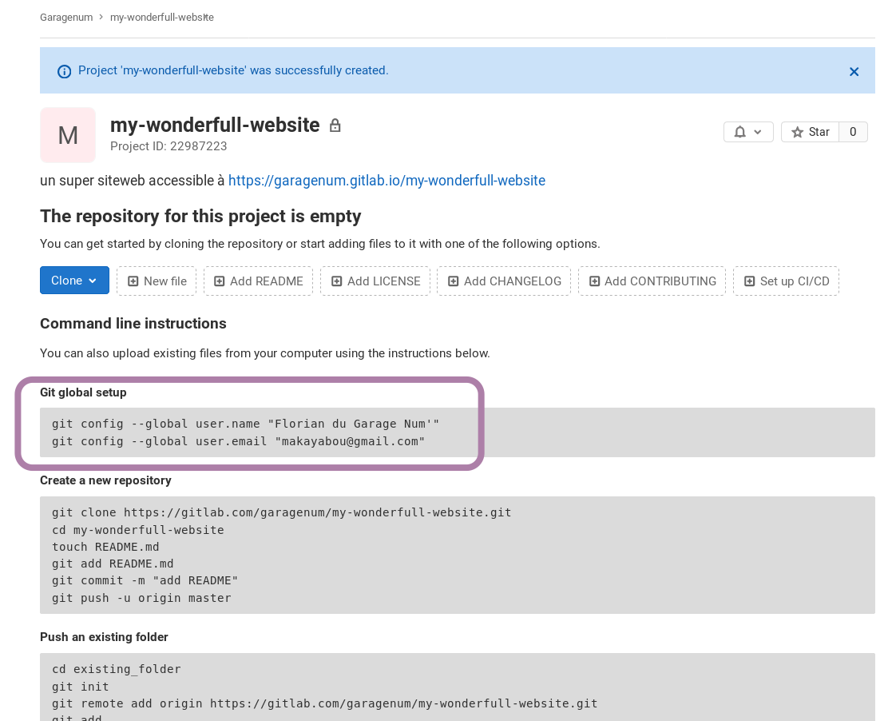Open the Clone dropdown
Image resolution: width=892 pixels, height=721 pixels.
coord(74,281)
